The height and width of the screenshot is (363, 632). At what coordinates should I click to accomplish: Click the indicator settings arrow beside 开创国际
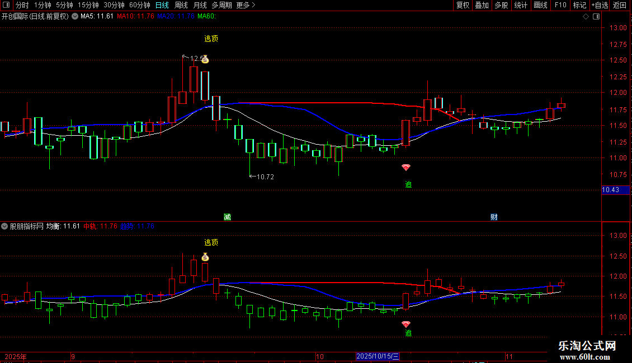point(75,16)
